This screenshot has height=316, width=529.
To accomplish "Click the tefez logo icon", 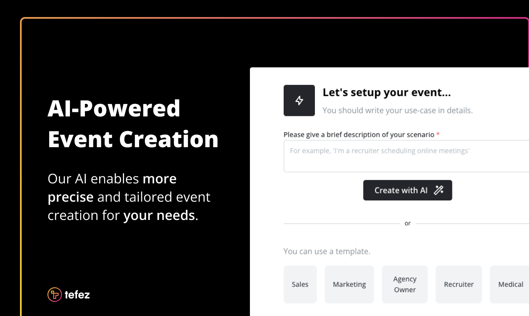I will [x=54, y=295].
